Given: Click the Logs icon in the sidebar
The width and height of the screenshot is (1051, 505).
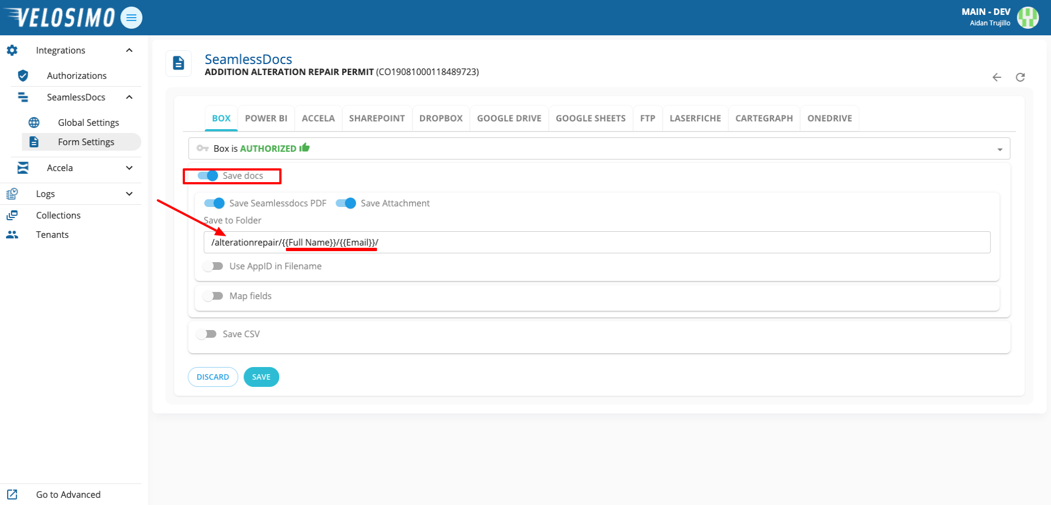Looking at the screenshot, I should click(x=12, y=194).
